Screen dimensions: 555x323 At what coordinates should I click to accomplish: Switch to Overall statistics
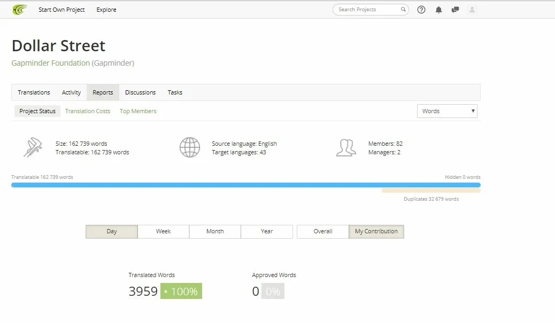[323, 232]
